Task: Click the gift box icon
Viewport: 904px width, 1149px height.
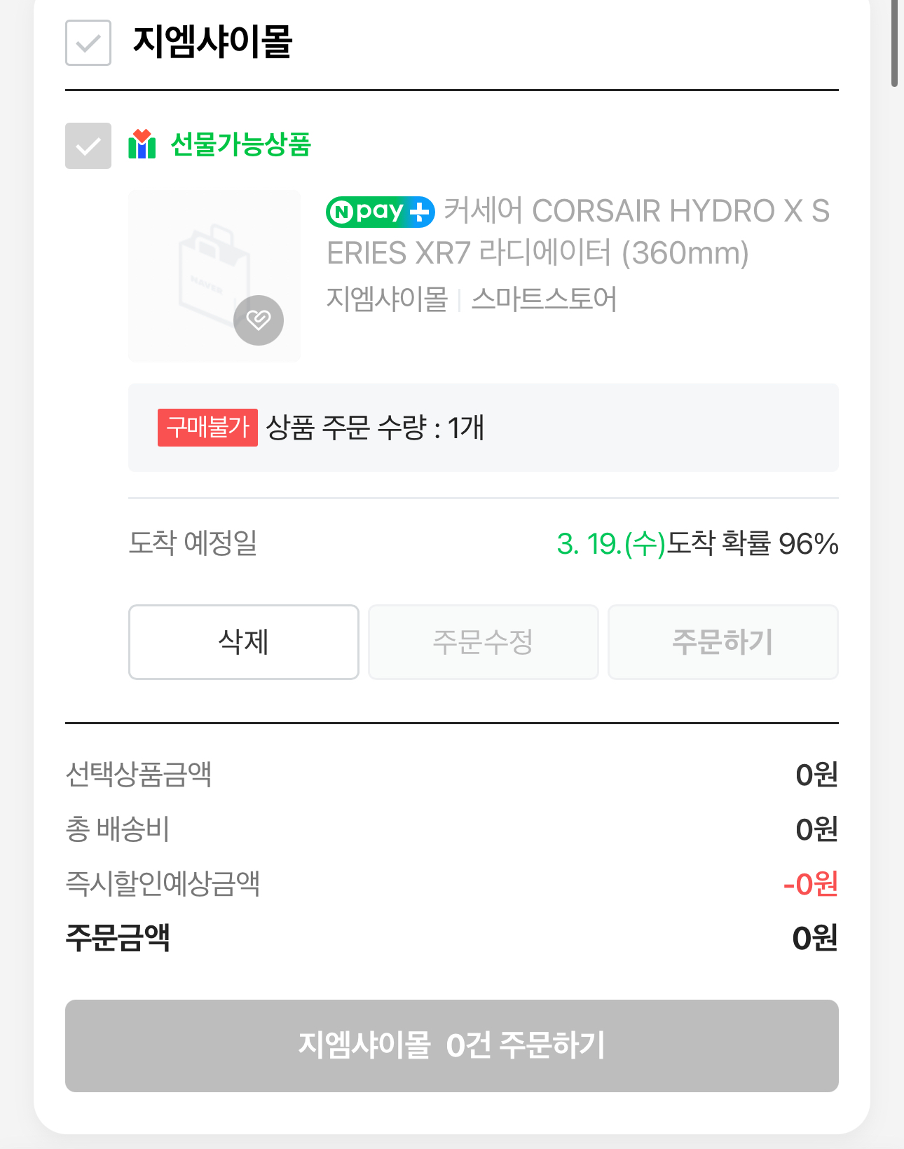Action: coord(142,144)
